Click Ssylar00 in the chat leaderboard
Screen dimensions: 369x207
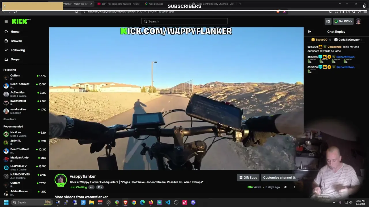(321, 40)
